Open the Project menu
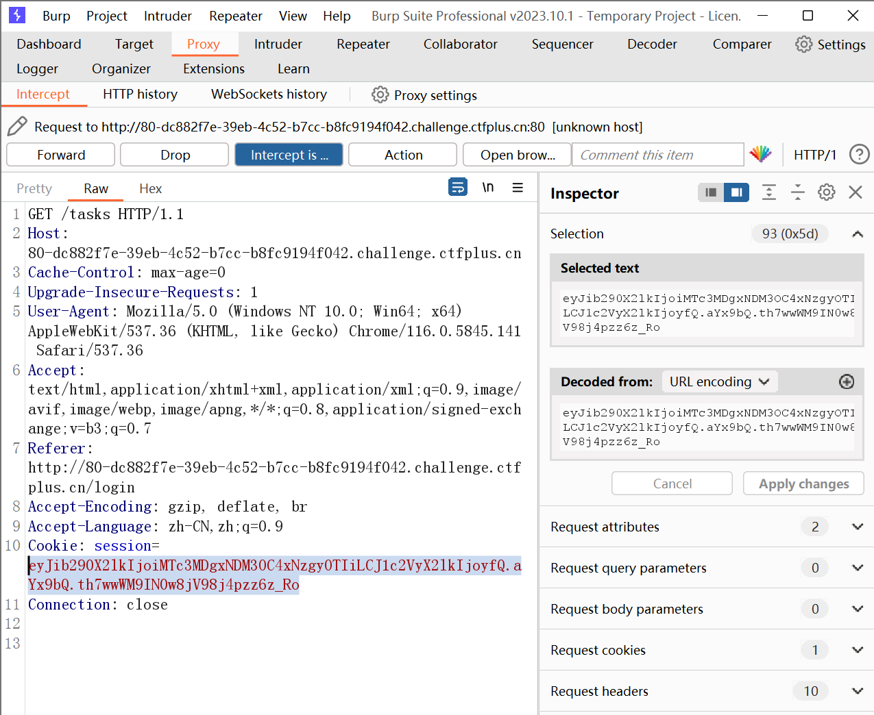 pos(107,16)
